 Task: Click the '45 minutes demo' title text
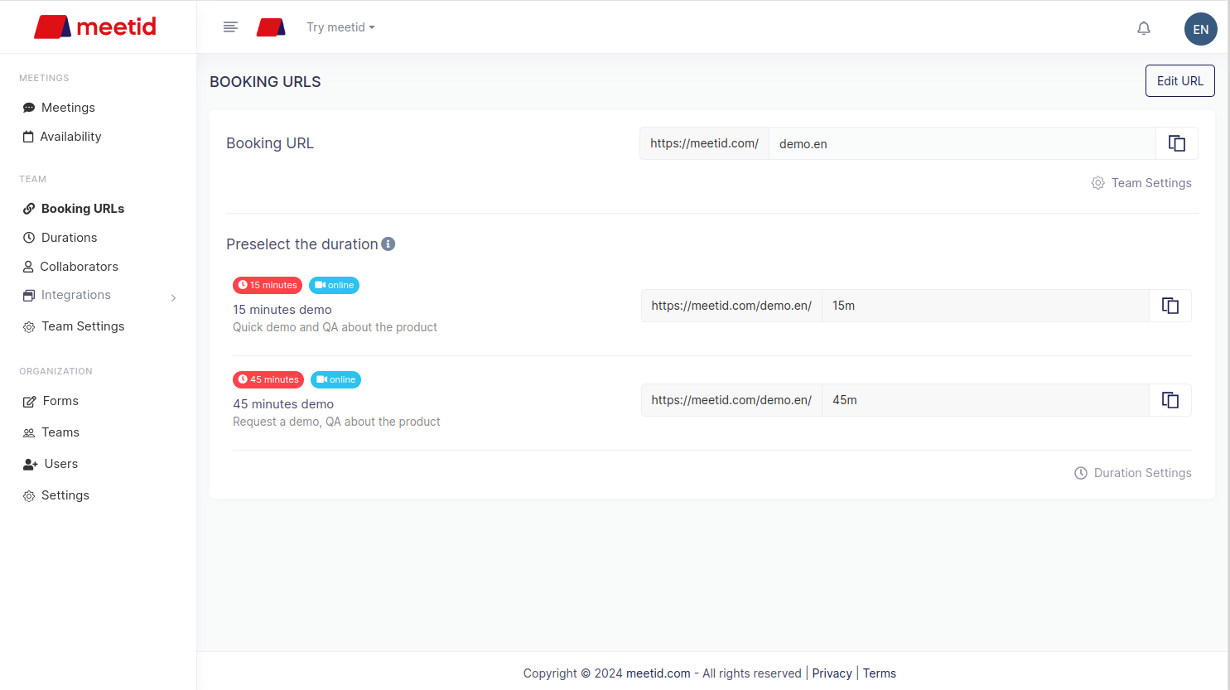pos(283,404)
